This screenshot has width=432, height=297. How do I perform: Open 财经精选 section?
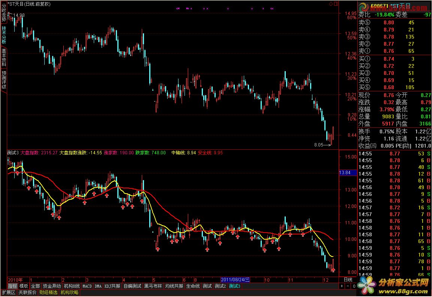[48, 293]
